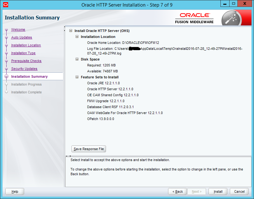This screenshot has height=199, width=254.
Task: Jump to the Installation Location step
Action: pyautogui.click(x=26, y=45)
